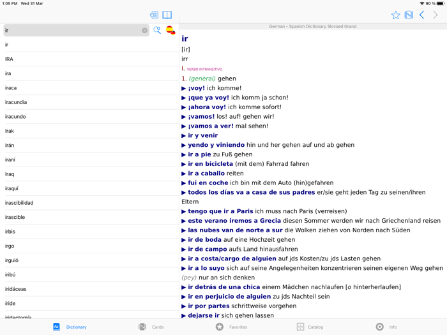The width and height of the screenshot is (447, 335).
Task: Click the triangle before 'yendo y viniendo'
Action: [184, 145]
